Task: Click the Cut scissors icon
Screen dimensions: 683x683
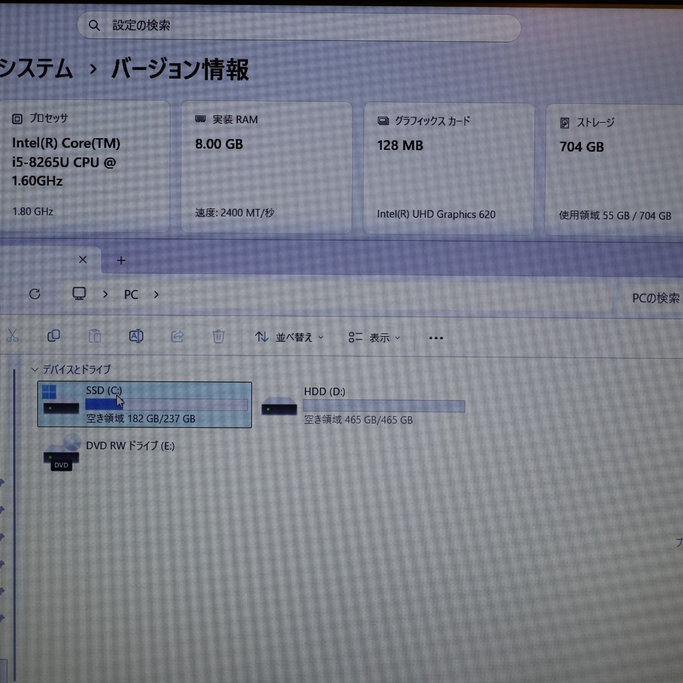Action: tap(12, 336)
